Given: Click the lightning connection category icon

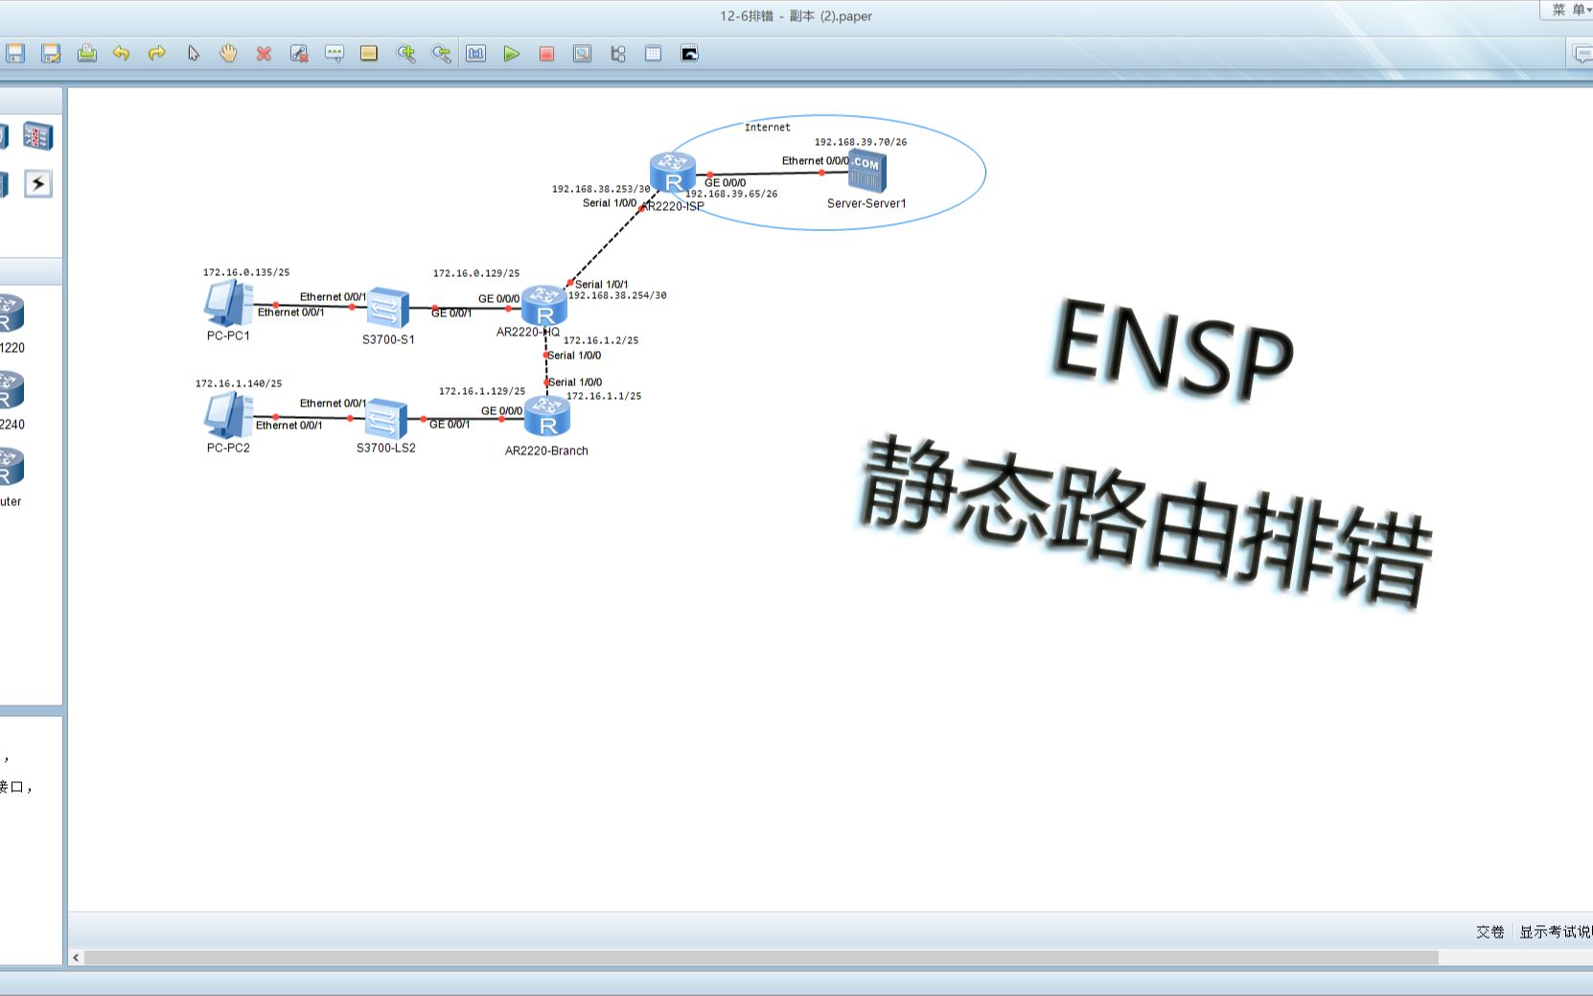Looking at the screenshot, I should coord(38,183).
